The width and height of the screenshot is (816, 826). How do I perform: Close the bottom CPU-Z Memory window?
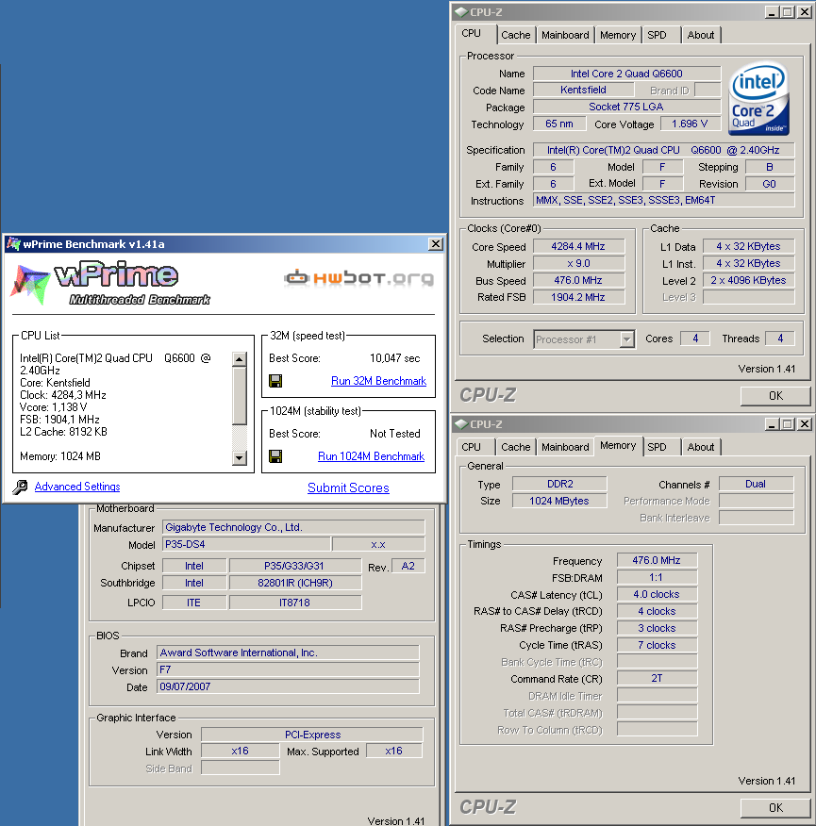pyautogui.click(x=804, y=423)
